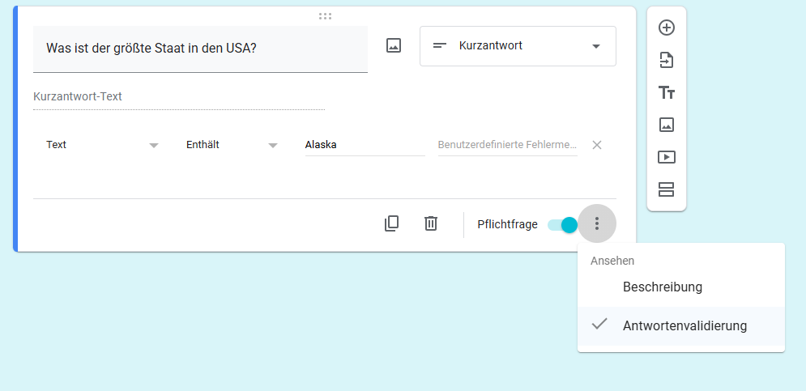
Task: Open the Kurzantwort question type dropdown
Action: pyautogui.click(x=518, y=46)
